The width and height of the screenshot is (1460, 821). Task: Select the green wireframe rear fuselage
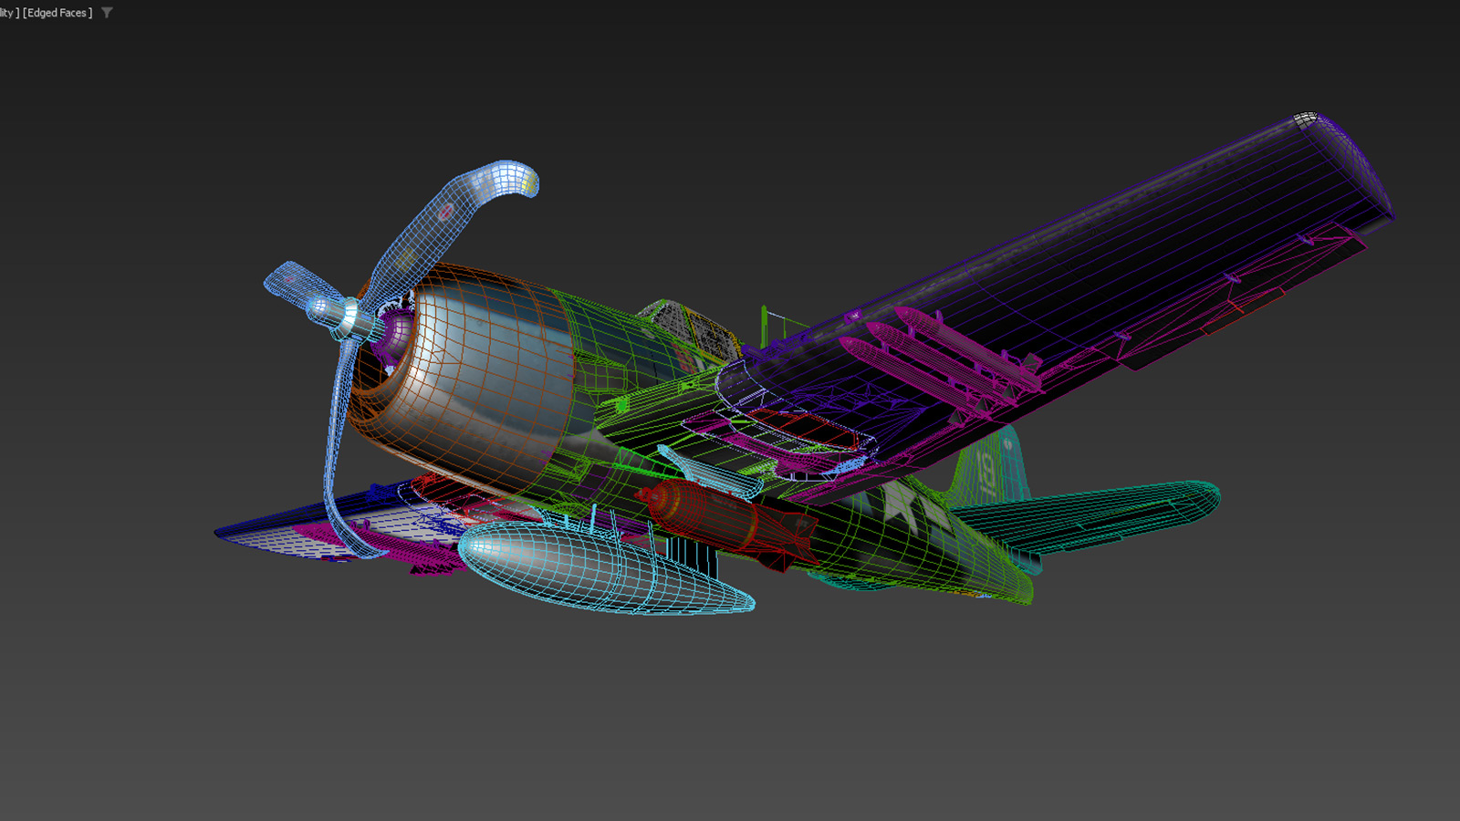pyautogui.click(x=912, y=547)
